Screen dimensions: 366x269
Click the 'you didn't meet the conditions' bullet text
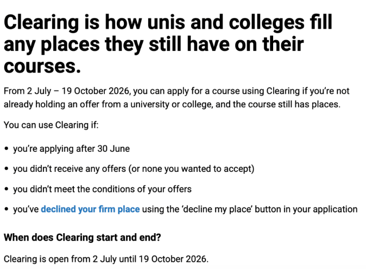click(102, 189)
